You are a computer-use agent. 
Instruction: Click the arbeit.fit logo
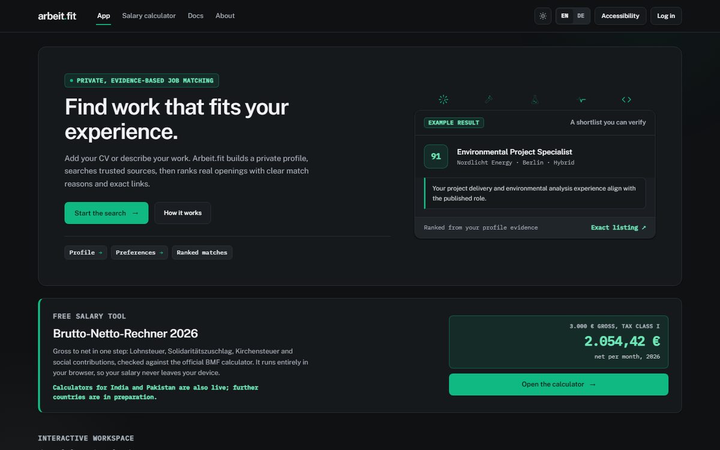pyautogui.click(x=57, y=16)
